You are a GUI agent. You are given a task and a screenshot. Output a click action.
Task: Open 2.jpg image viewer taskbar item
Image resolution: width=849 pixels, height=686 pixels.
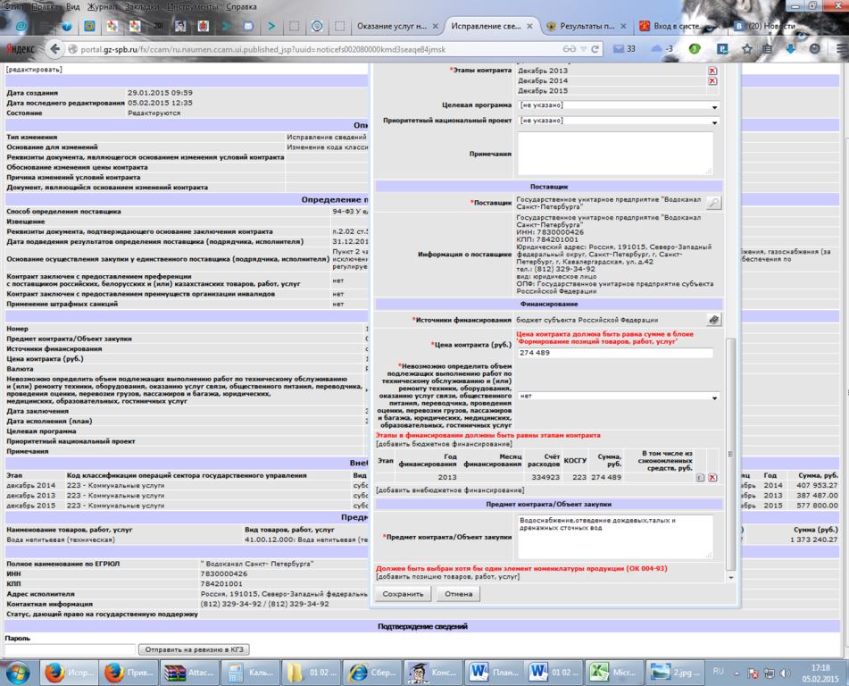[x=675, y=673]
